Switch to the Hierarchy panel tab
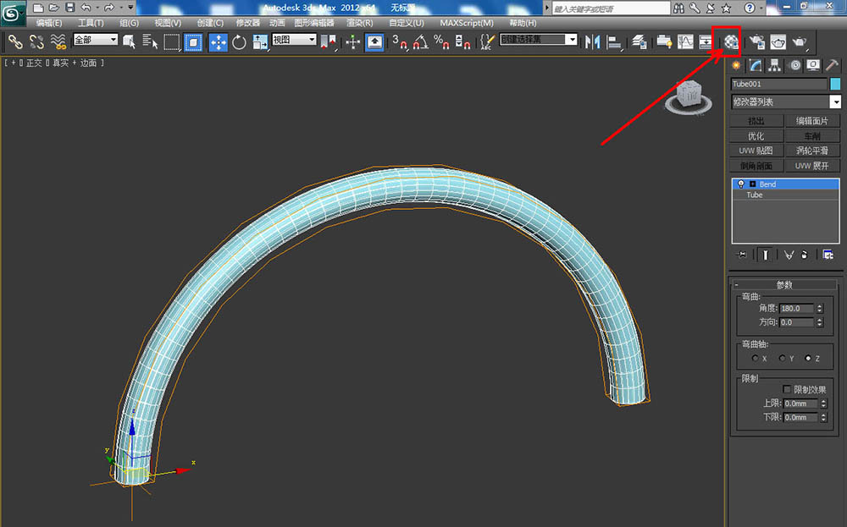The image size is (847, 527). pos(774,65)
